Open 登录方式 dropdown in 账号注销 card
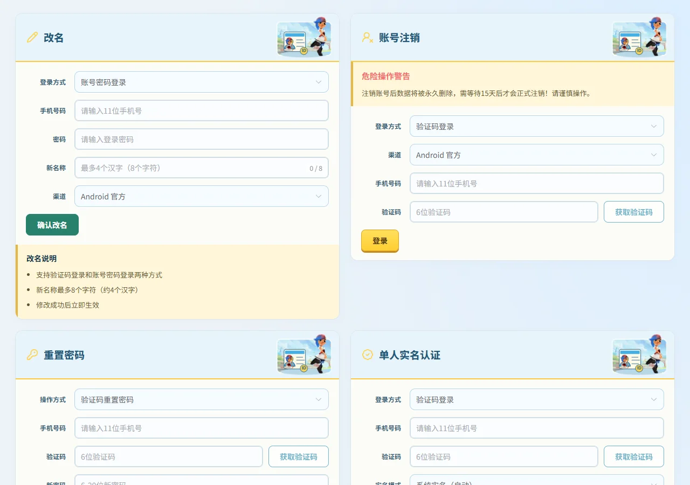Image resolution: width=690 pixels, height=485 pixels. (537, 126)
